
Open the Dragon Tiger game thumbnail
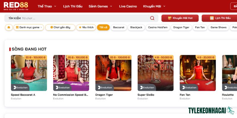coord(113,73)
